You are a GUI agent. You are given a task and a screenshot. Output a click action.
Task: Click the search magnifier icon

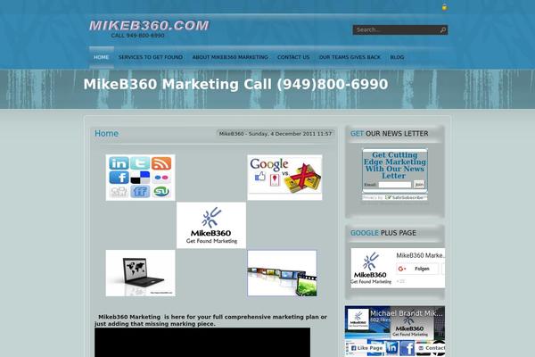442,30
